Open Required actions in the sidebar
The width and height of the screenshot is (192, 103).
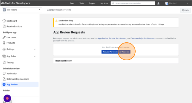pyautogui.click(x=14, y=26)
